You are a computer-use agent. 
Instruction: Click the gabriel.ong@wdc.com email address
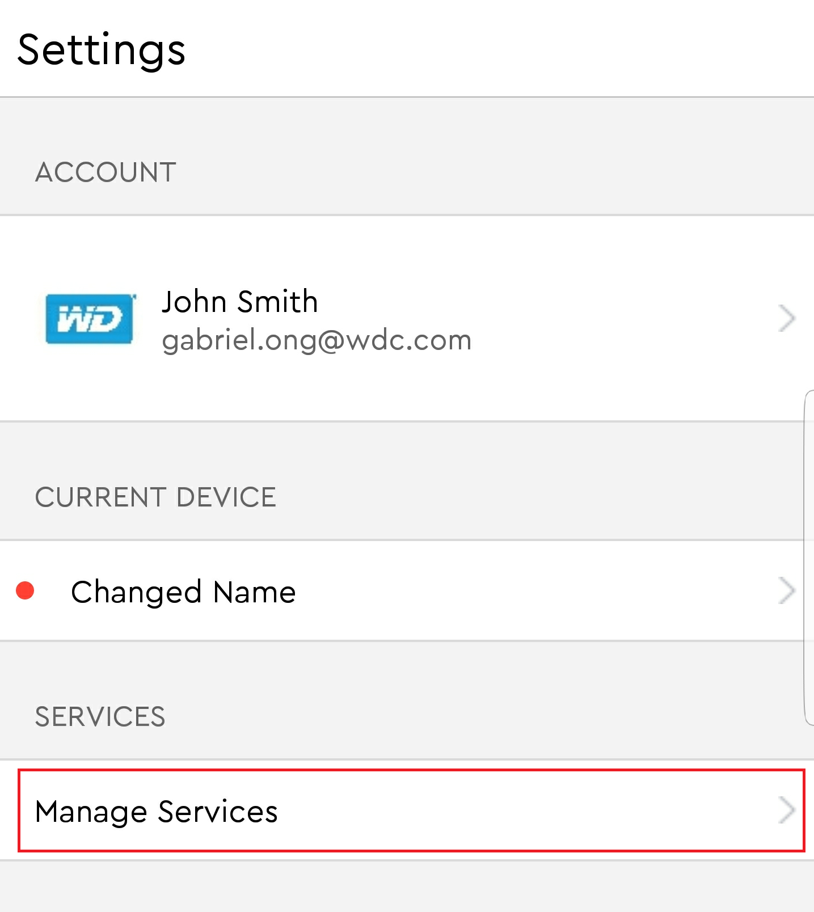tap(317, 341)
